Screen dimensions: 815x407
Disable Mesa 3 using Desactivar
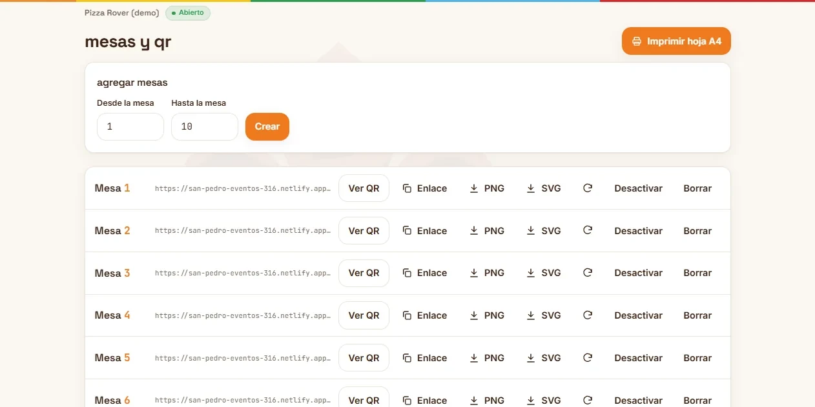tap(639, 273)
